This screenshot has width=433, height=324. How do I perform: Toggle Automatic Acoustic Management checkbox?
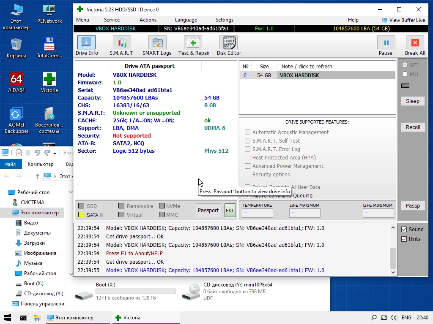[x=247, y=132]
